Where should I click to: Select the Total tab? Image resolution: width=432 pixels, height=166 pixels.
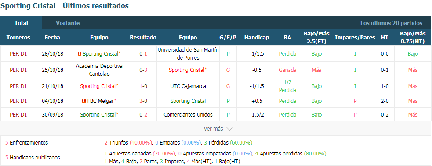coord(21,23)
